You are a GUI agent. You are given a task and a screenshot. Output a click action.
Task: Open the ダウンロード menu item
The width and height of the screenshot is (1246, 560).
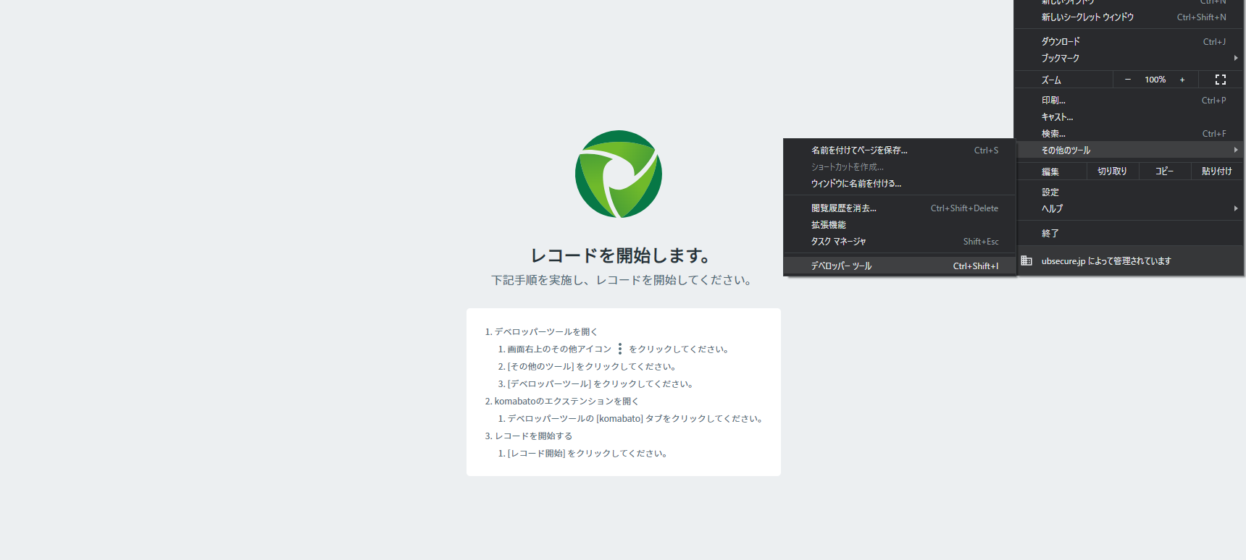[1129, 41]
